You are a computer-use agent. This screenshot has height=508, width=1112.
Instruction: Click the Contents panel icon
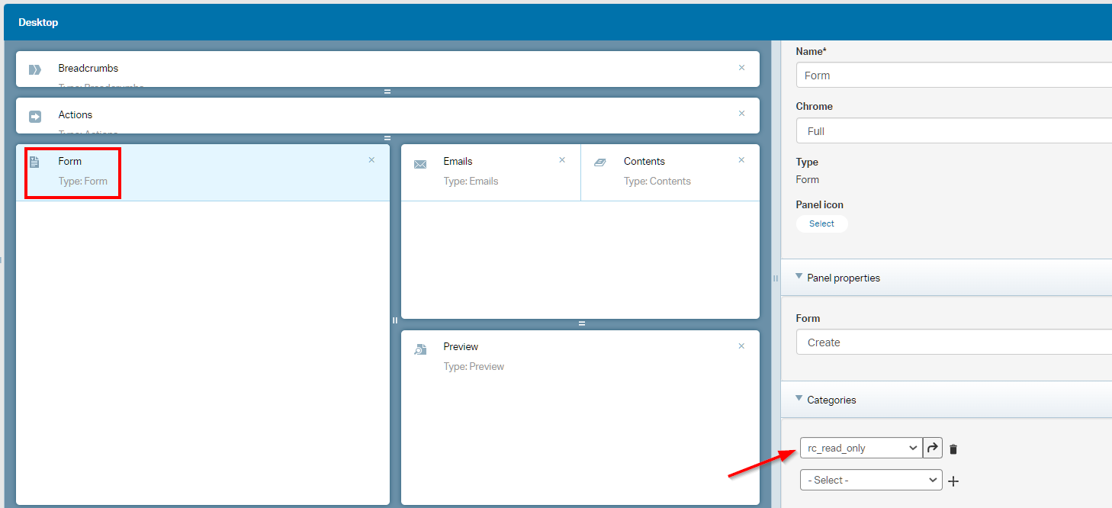coord(600,162)
